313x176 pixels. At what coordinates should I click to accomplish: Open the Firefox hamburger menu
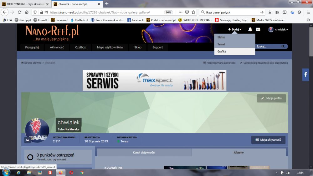(x=308, y=12)
